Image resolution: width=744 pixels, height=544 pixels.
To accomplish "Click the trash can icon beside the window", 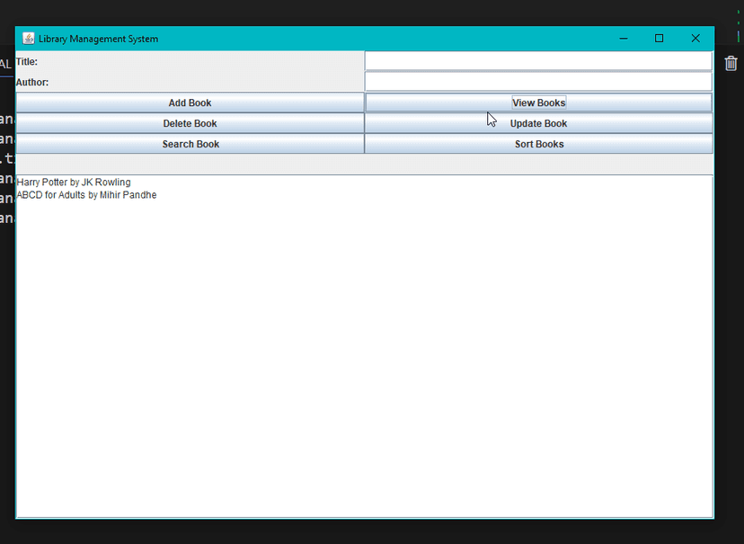I will tap(731, 63).
